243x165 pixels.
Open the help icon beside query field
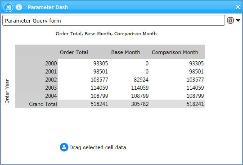click(230, 20)
